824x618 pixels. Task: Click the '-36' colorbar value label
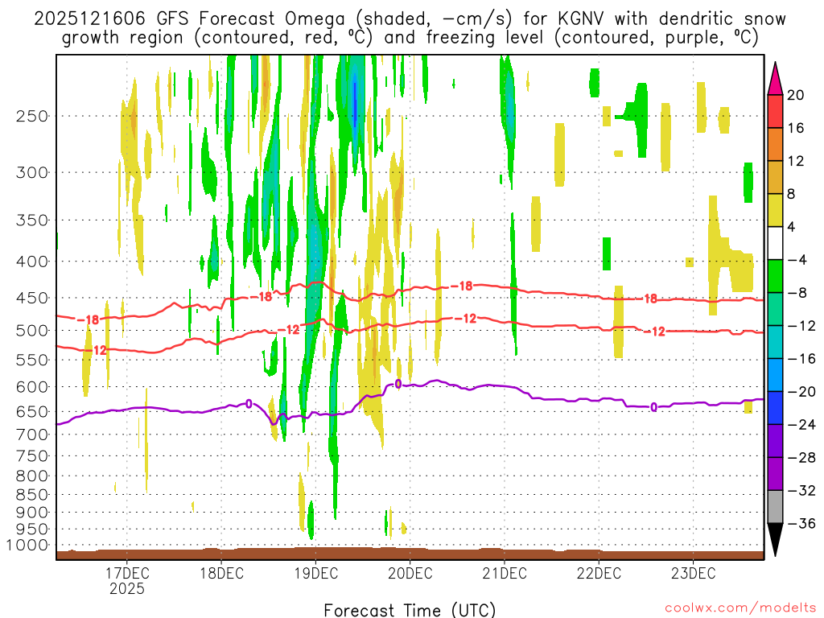point(802,523)
